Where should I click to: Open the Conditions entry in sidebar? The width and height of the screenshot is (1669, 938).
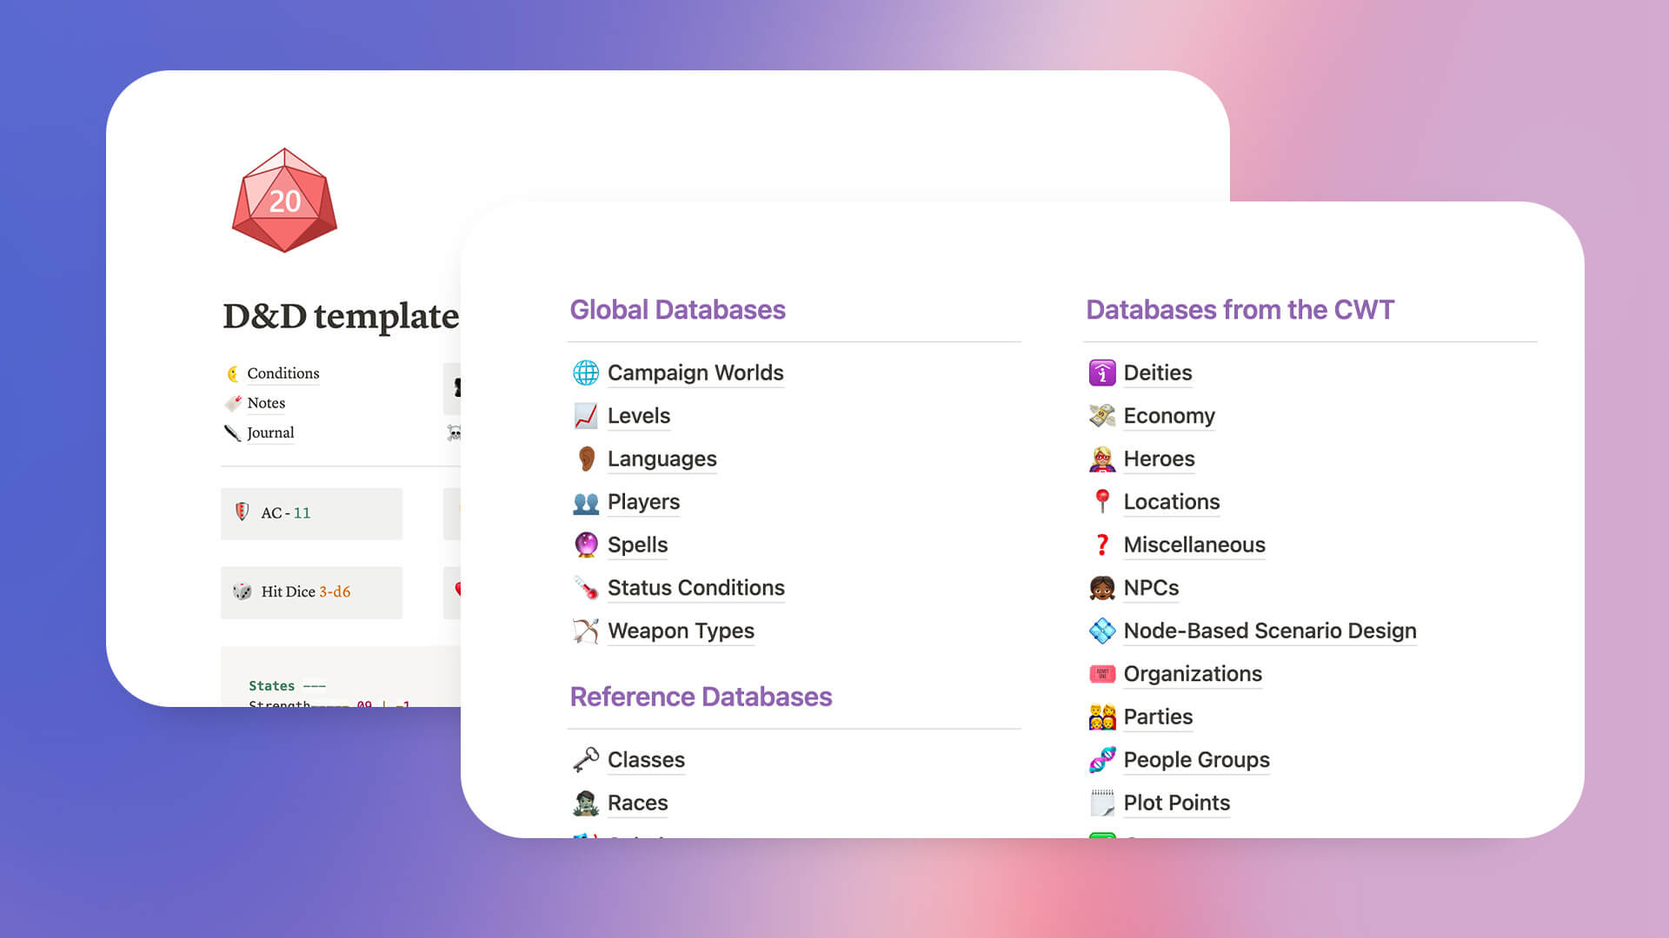coord(282,373)
